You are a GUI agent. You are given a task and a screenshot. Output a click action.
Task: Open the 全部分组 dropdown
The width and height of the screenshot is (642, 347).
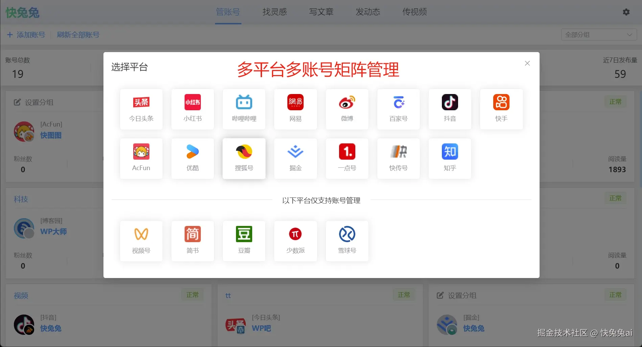coord(598,34)
